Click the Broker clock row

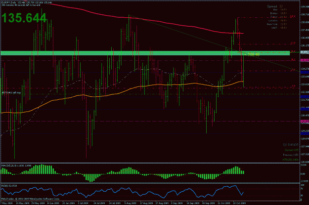pyautogui.click(x=278, y=13)
